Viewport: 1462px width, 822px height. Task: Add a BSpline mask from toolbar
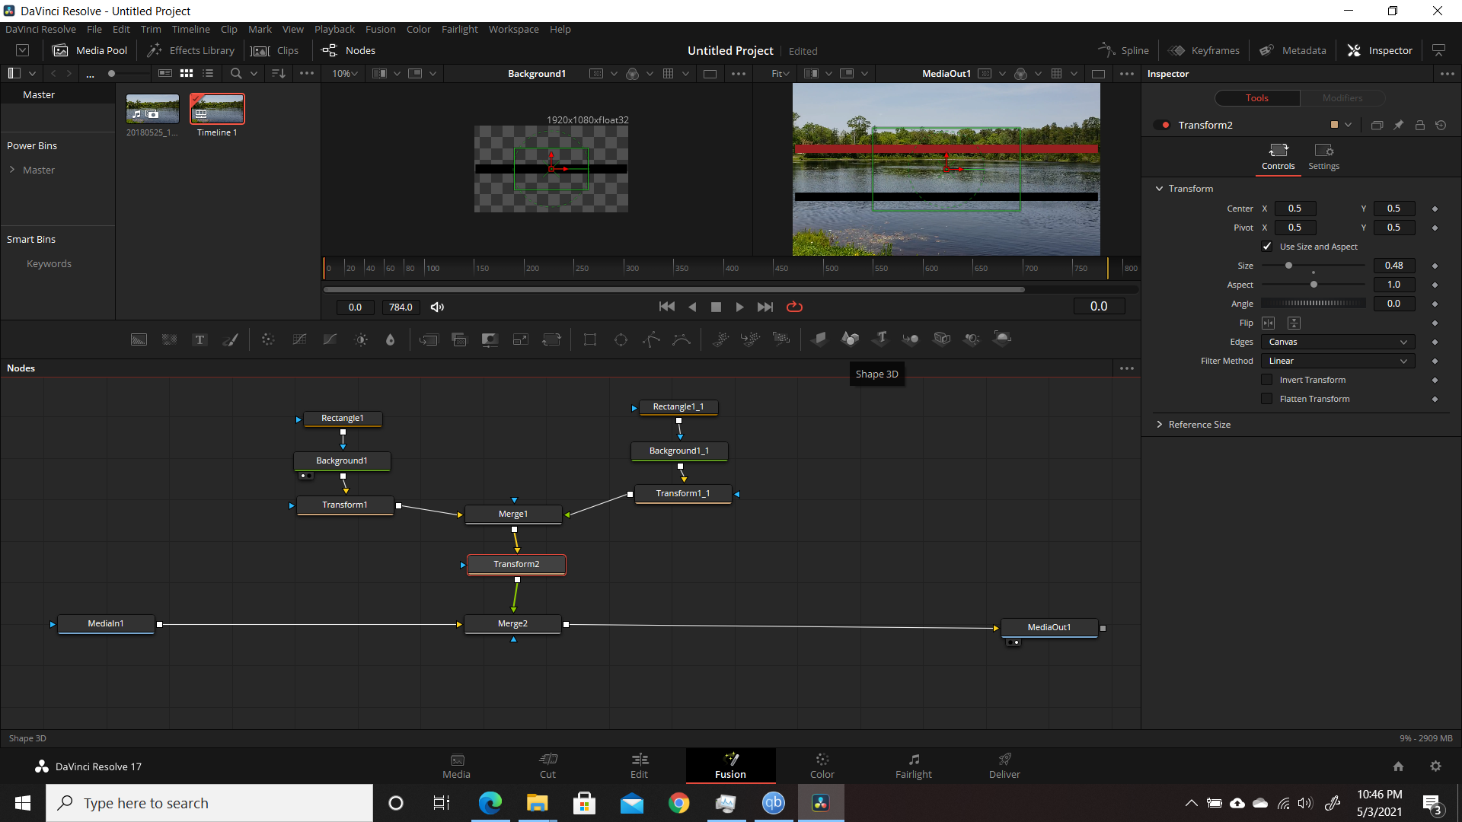click(682, 339)
